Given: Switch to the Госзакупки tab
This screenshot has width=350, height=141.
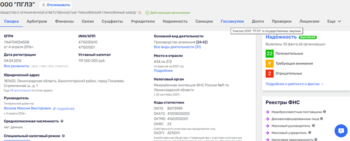Looking at the screenshot, I should (232, 21).
